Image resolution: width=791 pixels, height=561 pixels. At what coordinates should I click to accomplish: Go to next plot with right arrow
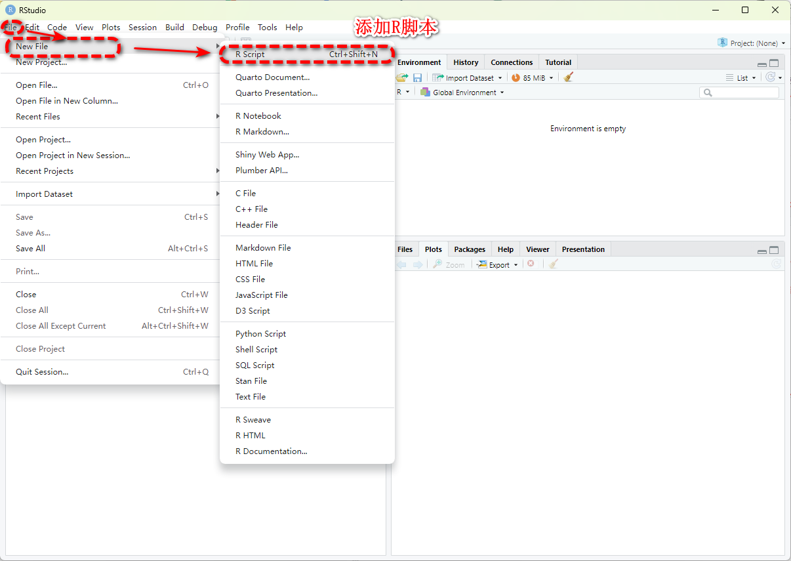[x=418, y=264]
